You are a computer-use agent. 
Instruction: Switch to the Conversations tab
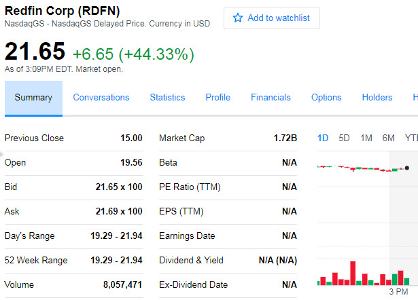[x=101, y=98]
